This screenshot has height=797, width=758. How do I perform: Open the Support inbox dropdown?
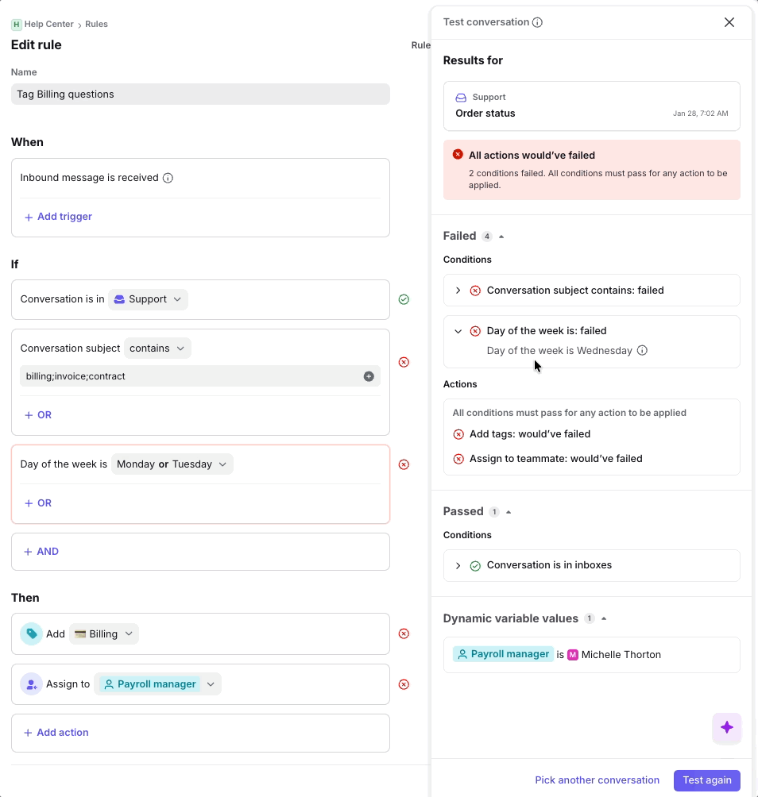pyautogui.click(x=149, y=299)
